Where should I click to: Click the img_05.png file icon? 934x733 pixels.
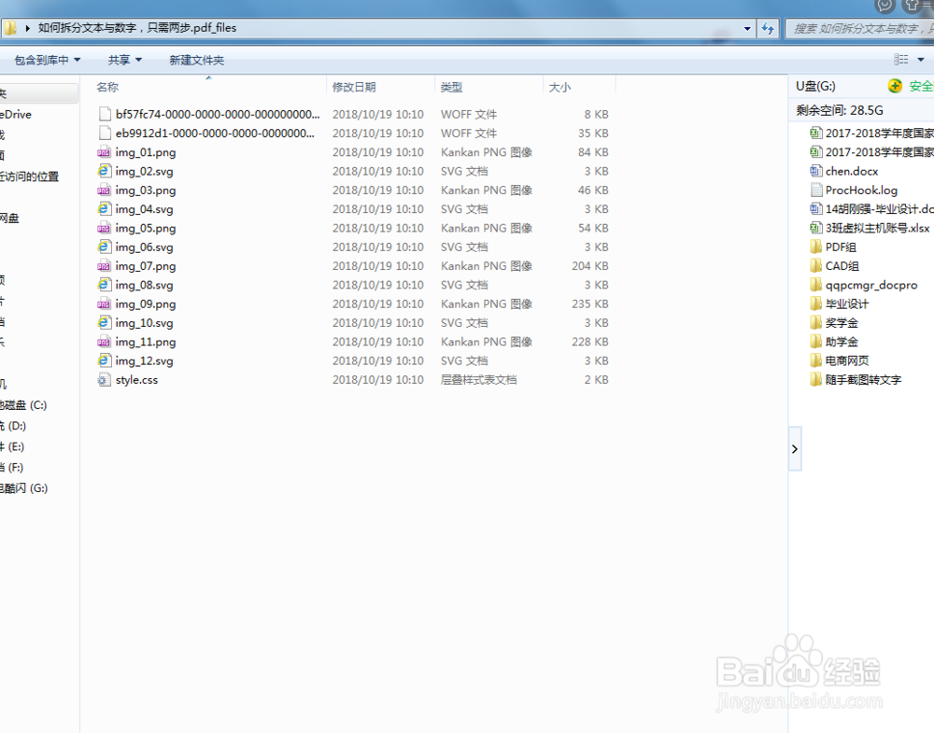[x=105, y=228]
